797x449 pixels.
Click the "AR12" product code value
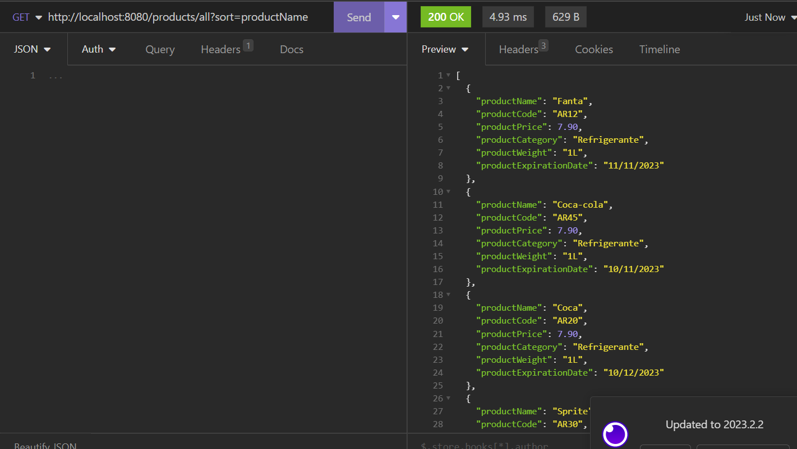pos(568,114)
